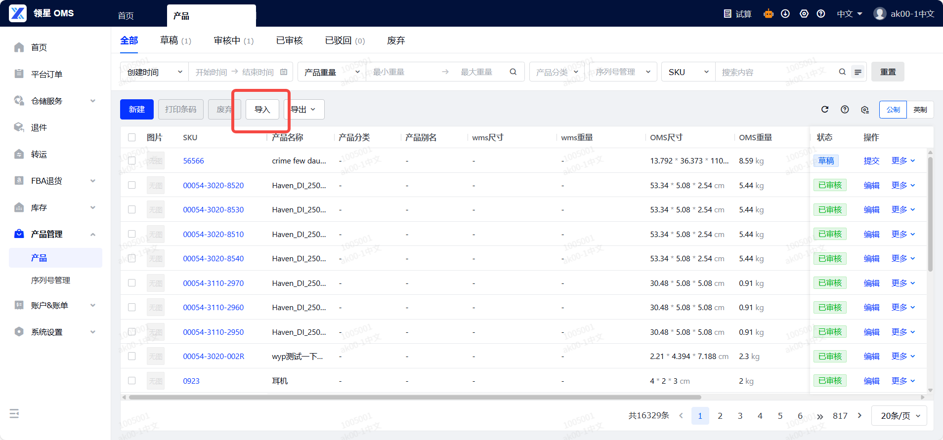Click the FBA退货 sidebar icon
This screenshot has height=440, width=943.
click(19, 181)
